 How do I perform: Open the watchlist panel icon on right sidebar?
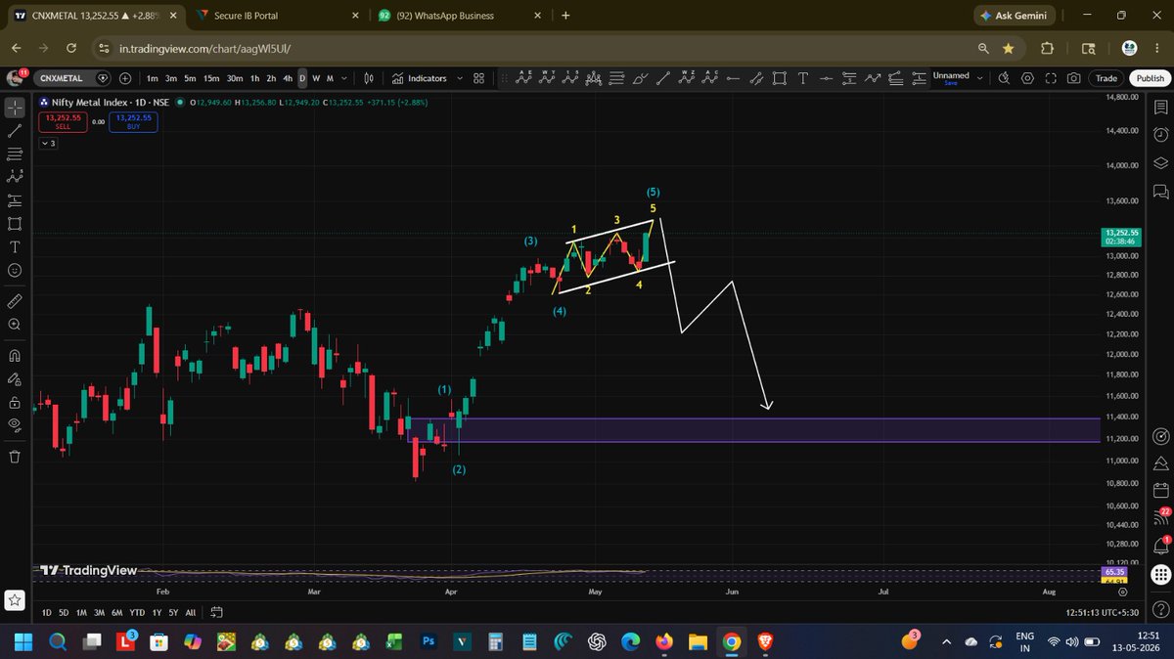coord(1160,107)
